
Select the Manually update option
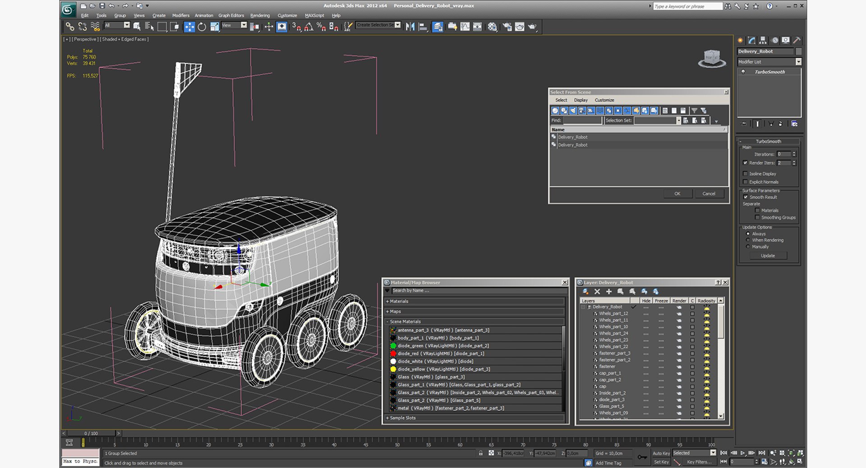pyautogui.click(x=748, y=247)
